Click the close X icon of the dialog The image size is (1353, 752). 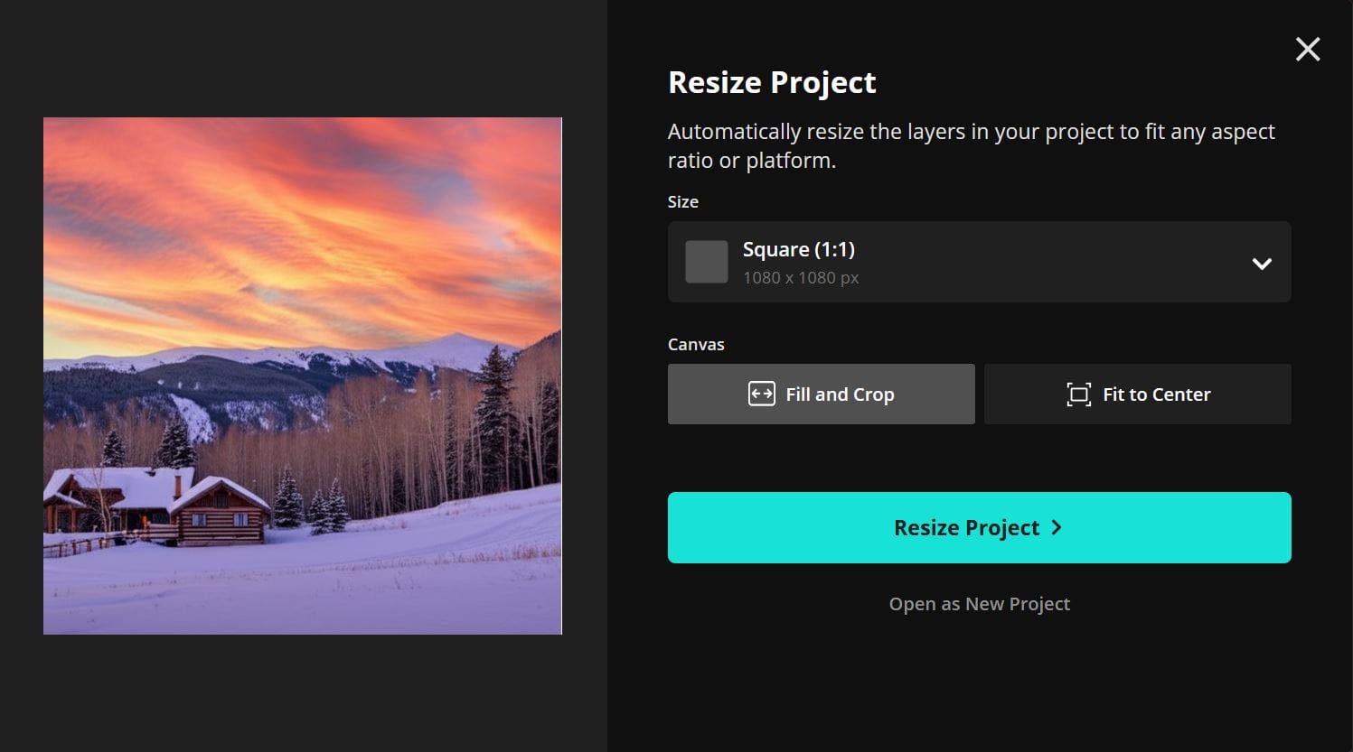(1307, 49)
